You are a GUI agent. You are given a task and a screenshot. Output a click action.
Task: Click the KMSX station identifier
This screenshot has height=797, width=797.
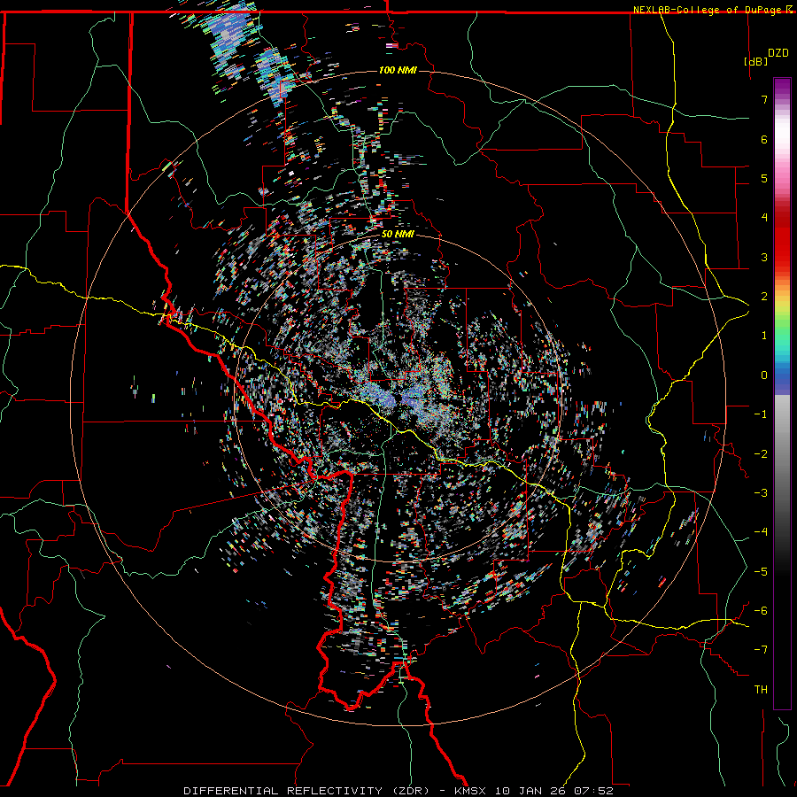coord(469,791)
